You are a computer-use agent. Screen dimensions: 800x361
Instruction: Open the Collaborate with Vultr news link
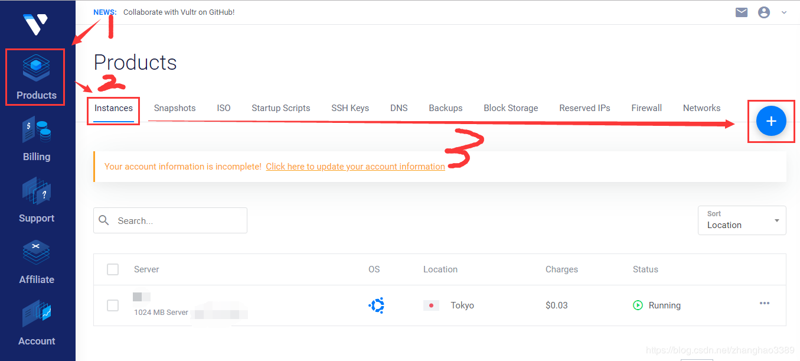(x=179, y=12)
